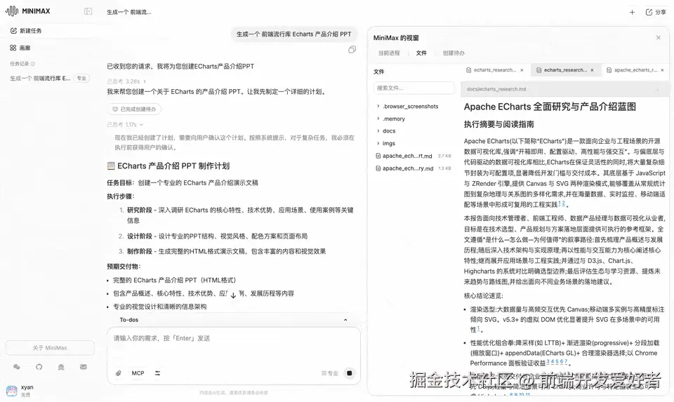Expand the 已思考 3.28s thinking chevron
This screenshot has height=402, width=674.
click(145, 81)
